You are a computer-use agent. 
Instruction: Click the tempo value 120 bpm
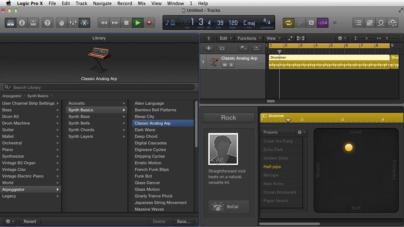pos(233,23)
